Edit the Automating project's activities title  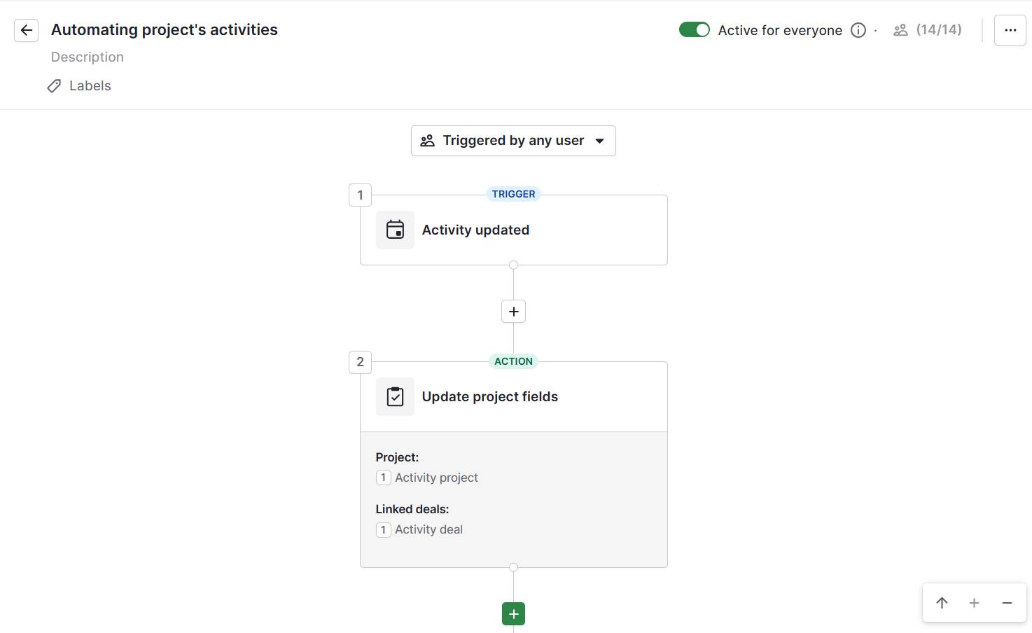coord(165,29)
